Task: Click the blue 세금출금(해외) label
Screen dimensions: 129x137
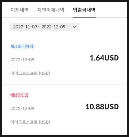Action: click(22, 46)
